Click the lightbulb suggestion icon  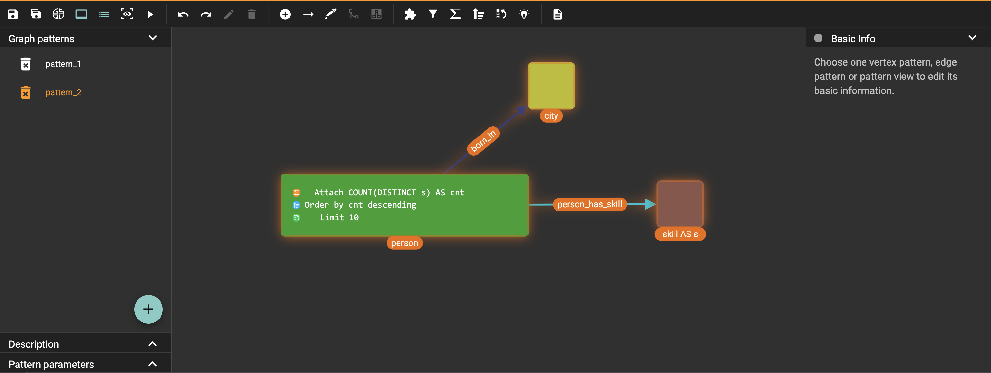(x=524, y=15)
